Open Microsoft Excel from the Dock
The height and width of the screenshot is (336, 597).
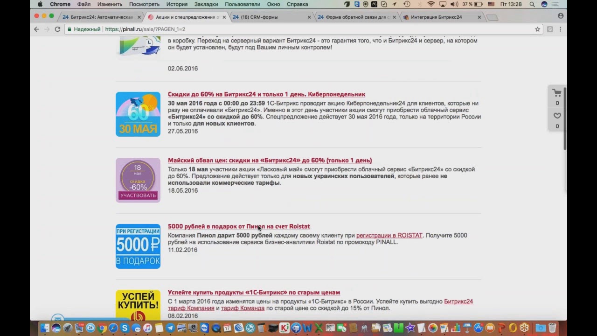(319, 328)
